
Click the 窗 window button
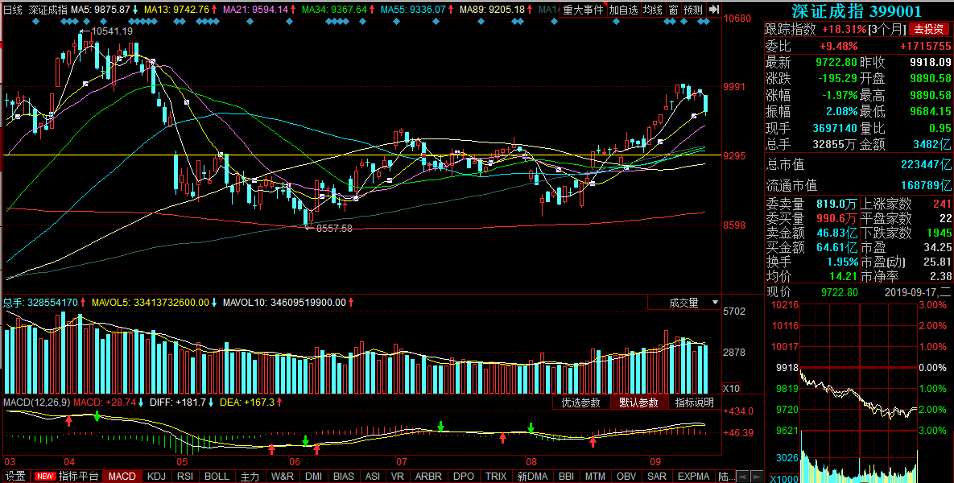(x=673, y=10)
